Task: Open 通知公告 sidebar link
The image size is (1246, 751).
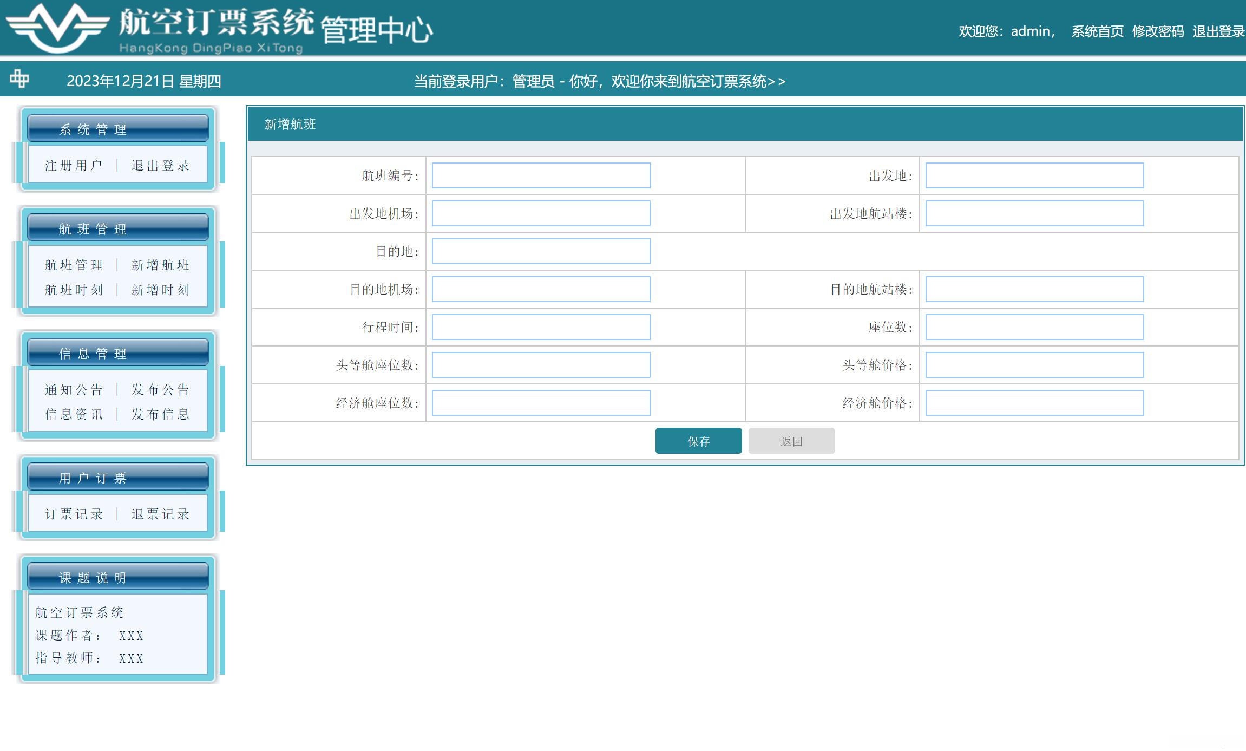Action: point(74,389)
